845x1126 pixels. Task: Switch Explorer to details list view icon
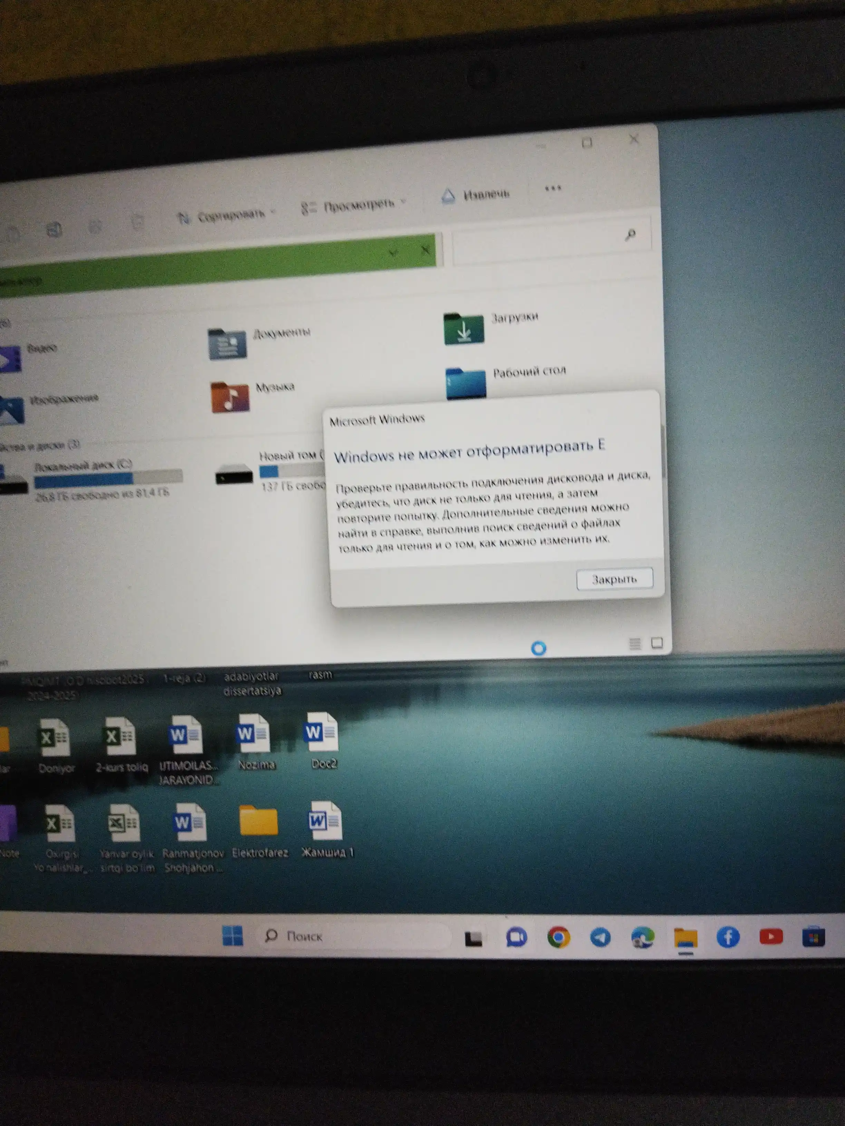pyautogui.click(x=635, y=644)
